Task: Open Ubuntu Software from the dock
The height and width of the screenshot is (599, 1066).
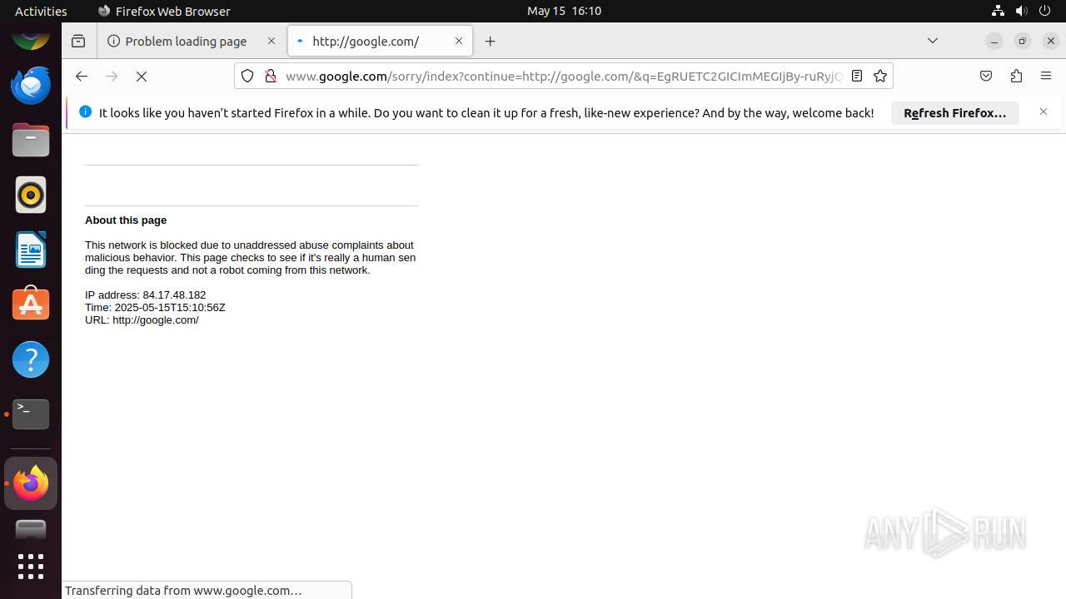Action: [31, 304]
